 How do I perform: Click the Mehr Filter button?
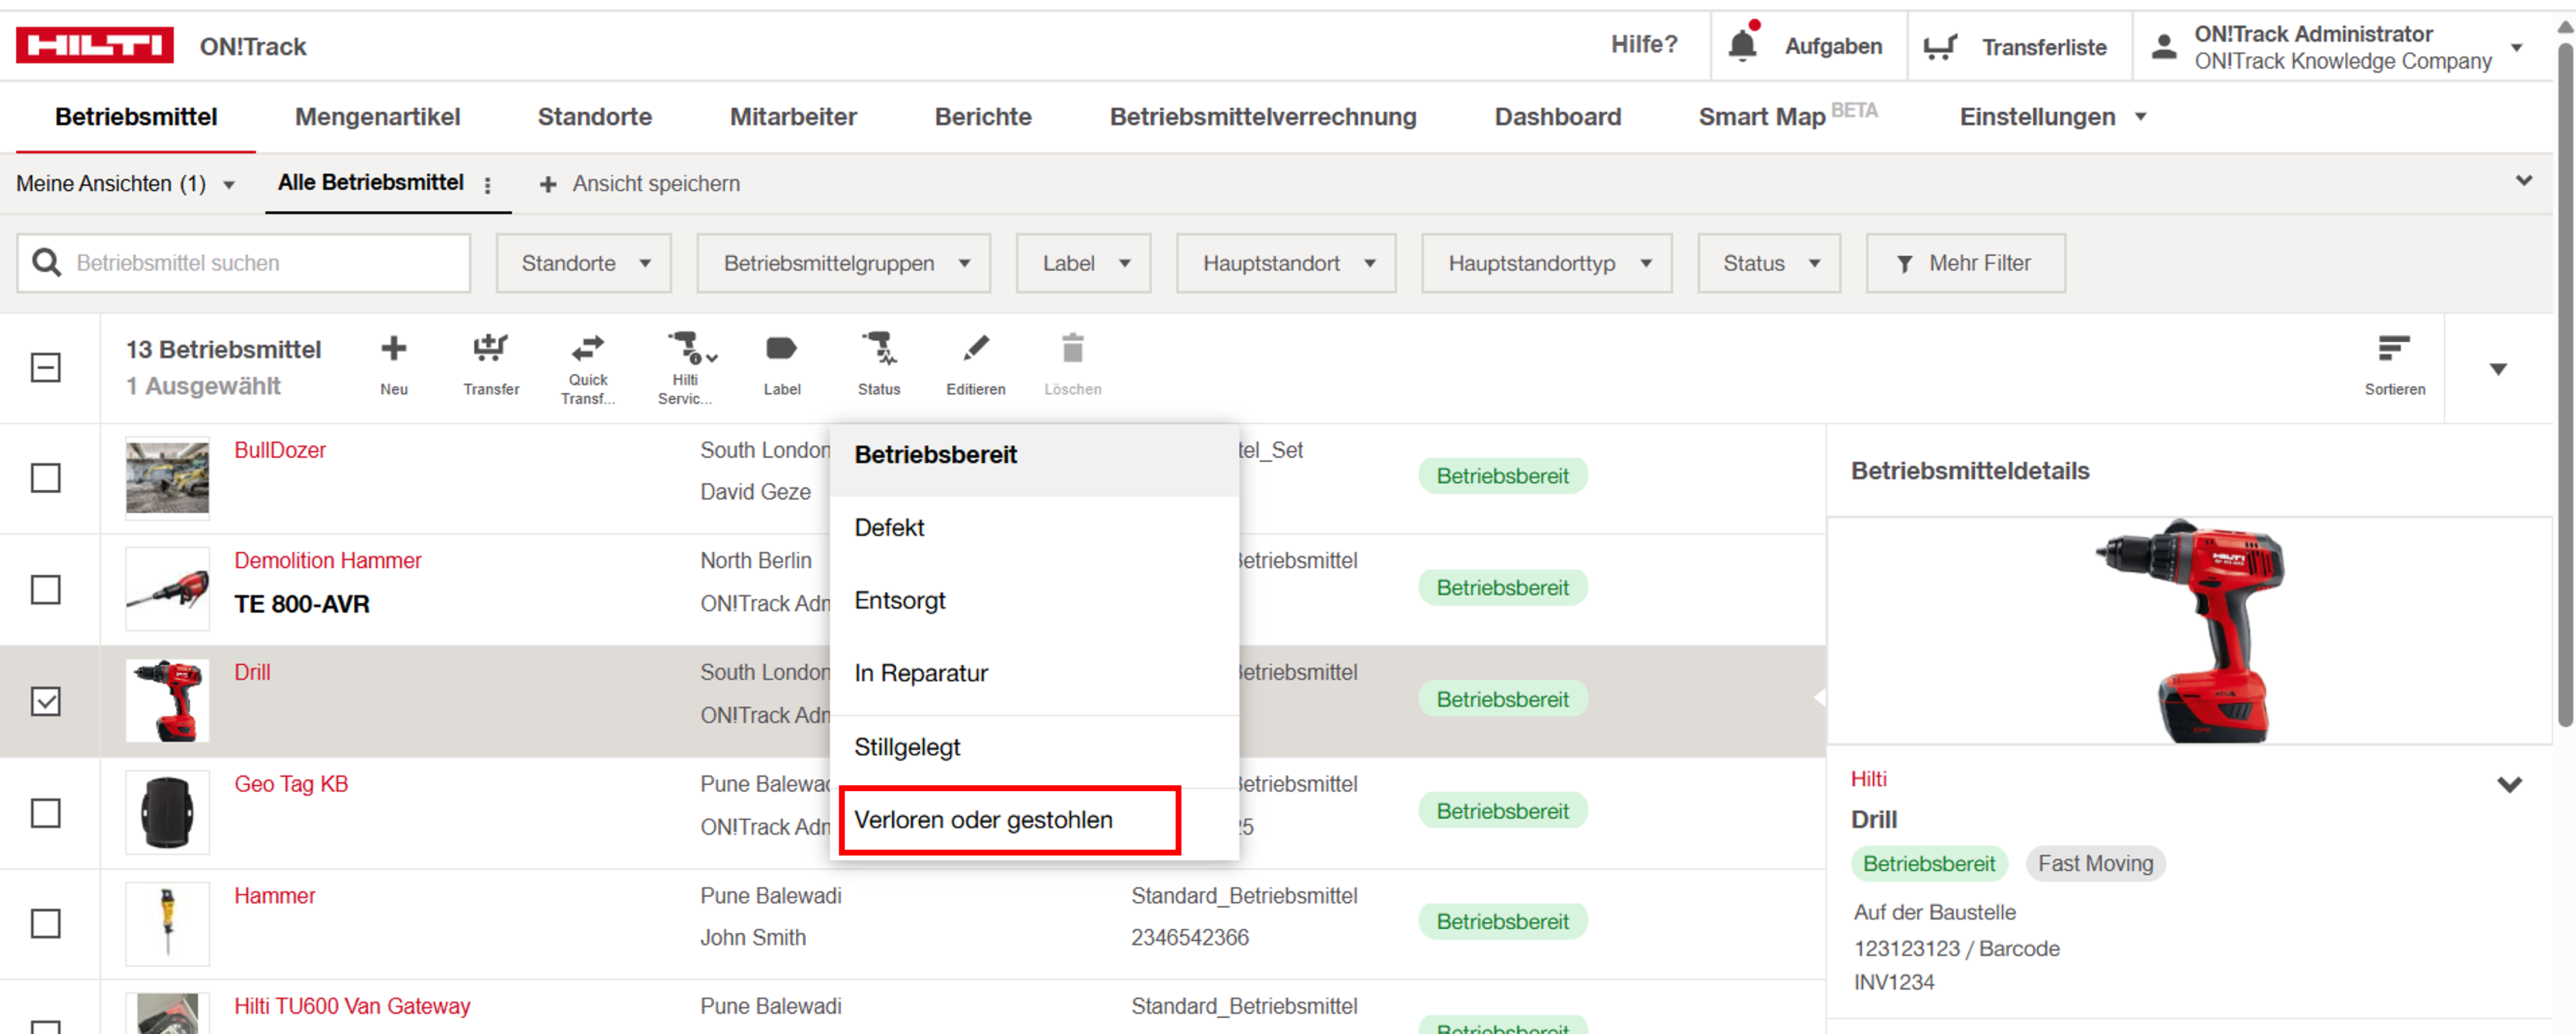click(1964, 263)
